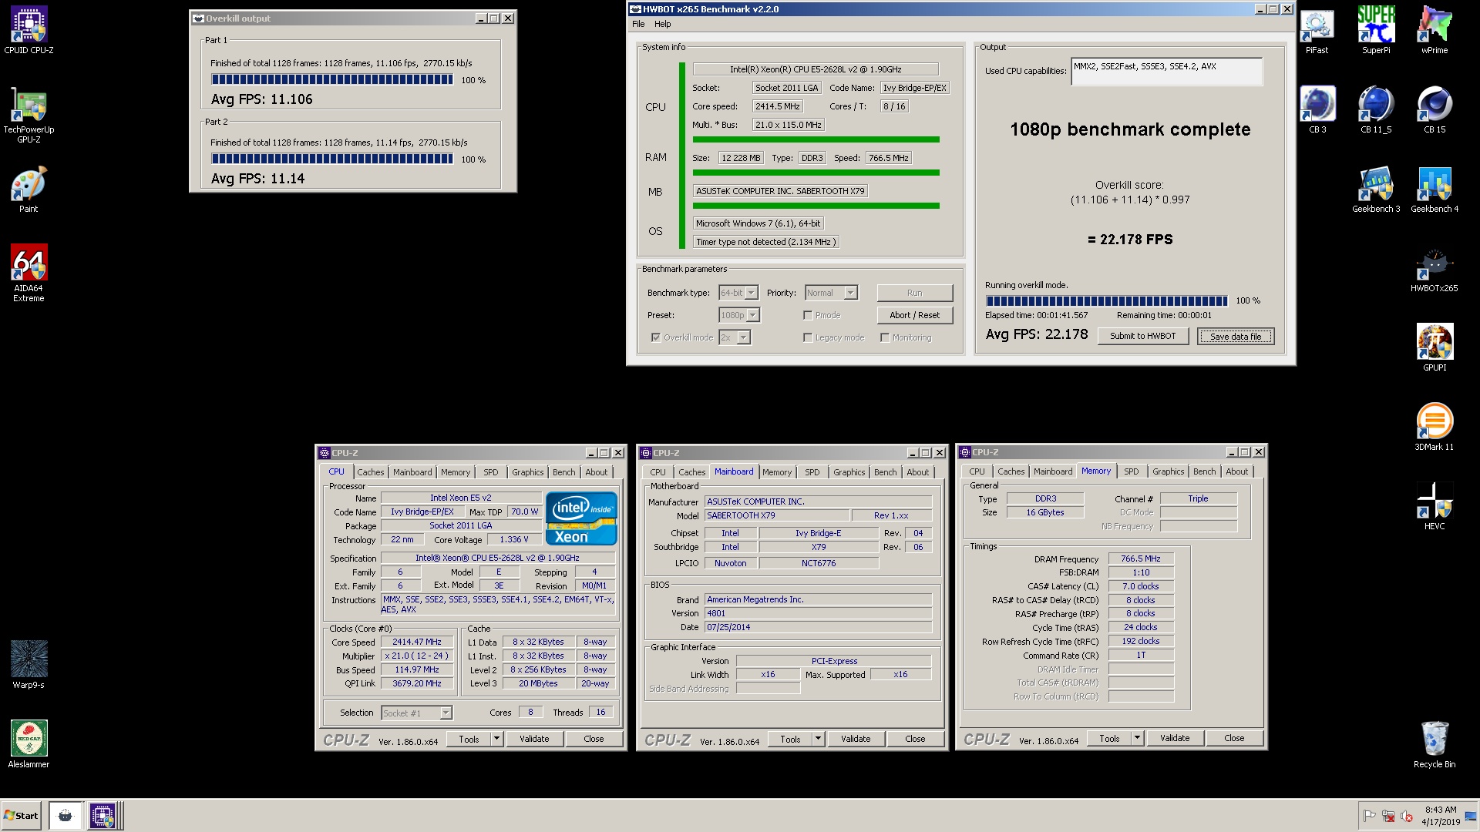
Task: Expand the Overkill mode 2x dropdown
Action: pyautogui.click(x=743, y=337)
